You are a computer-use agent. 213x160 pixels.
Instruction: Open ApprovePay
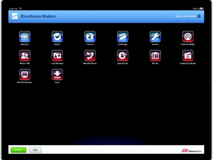(x=122, y=55)
